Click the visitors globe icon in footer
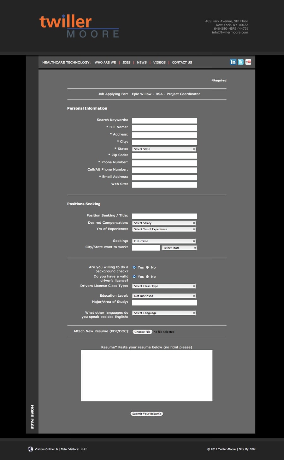Screen dimensions: 284x460 pos(31,449)
